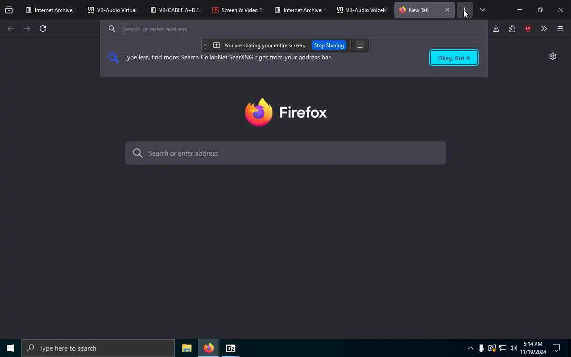Switch to VB-Audio Virtual tab
This screenshot has height=357, width=571.
[113, 10]
